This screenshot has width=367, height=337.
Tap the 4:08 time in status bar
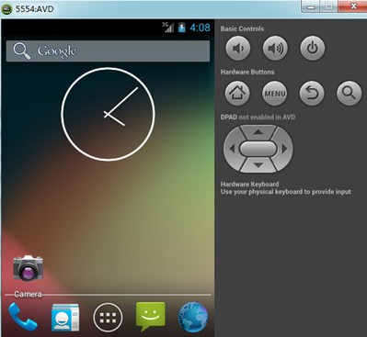click(x=200, y=28)
